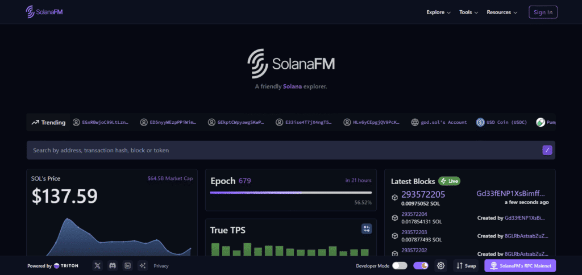
Task: Click the 0.017854131 SOL block reward text
Action: pyautogui.click(x=421, y=222)
